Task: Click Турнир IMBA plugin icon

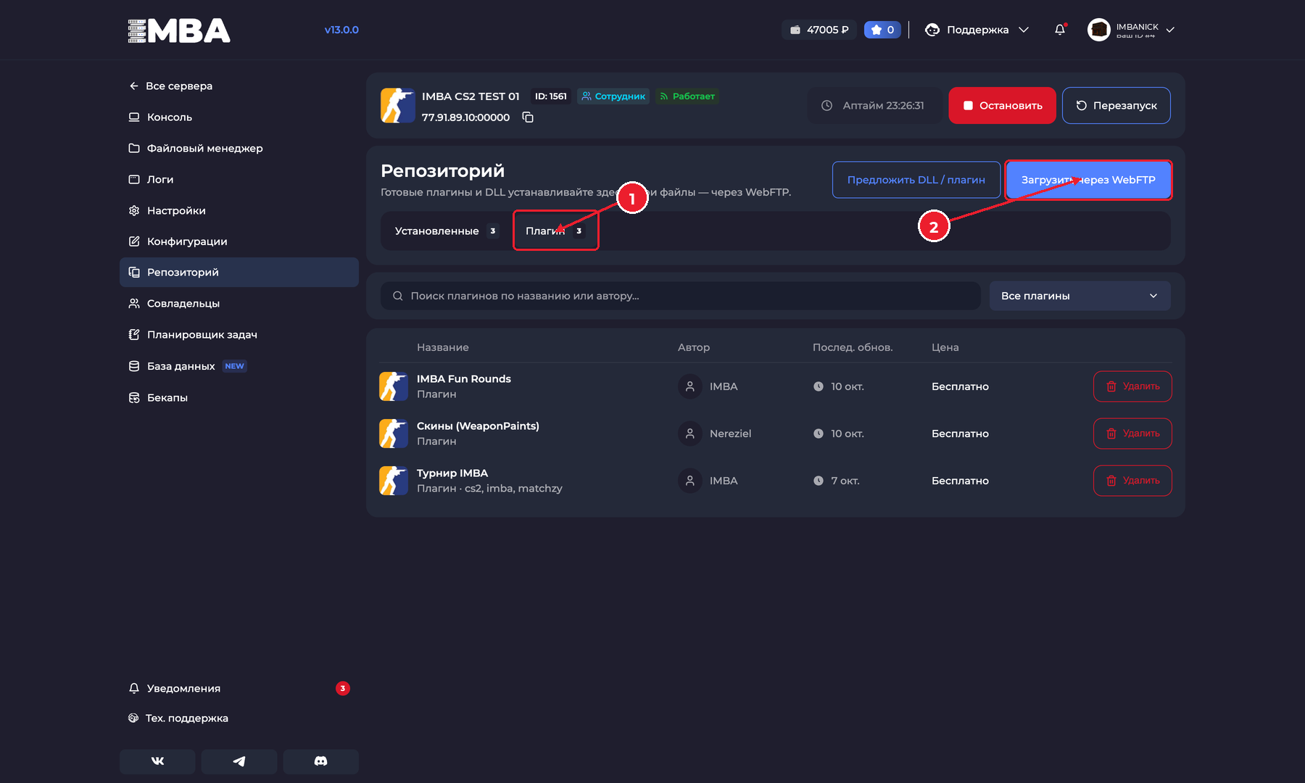Action: tap(394, 481)
